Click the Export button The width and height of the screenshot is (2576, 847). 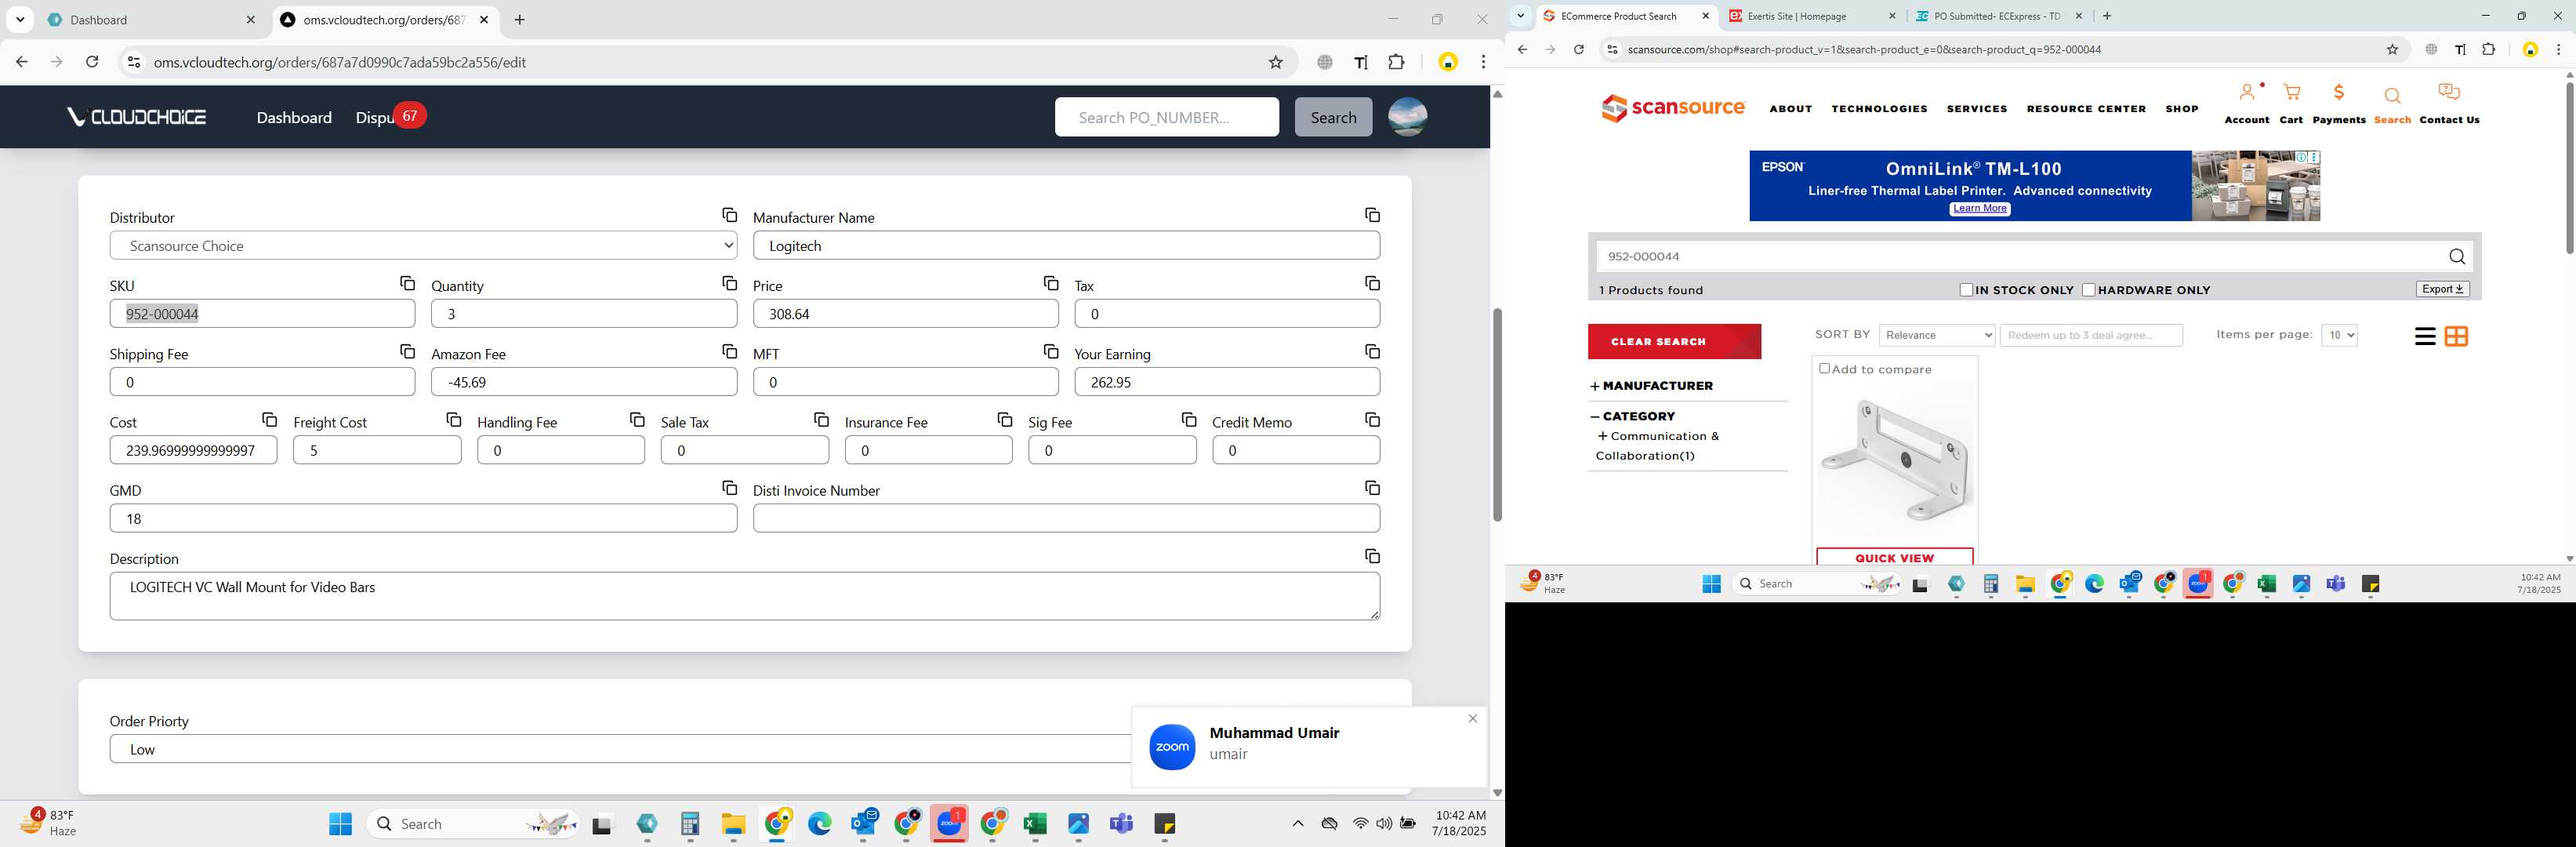click(x=2442, y=289)
